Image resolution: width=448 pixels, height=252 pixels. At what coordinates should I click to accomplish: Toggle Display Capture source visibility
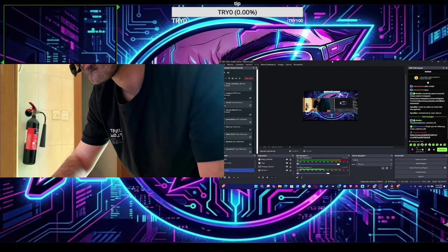pos(287,167)
